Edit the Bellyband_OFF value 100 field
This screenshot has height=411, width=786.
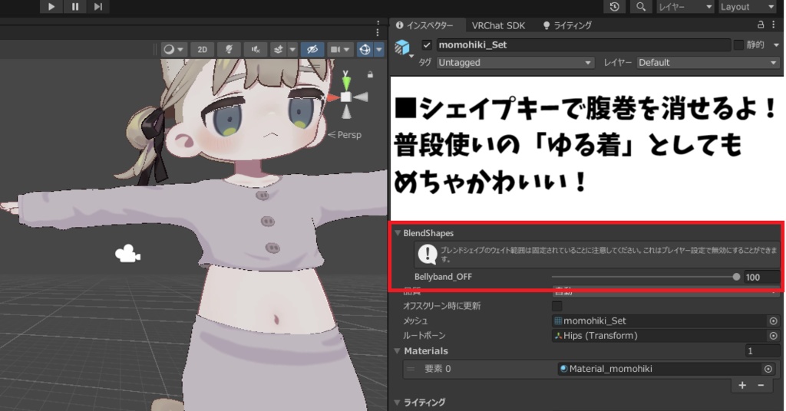tap(762, 277)
